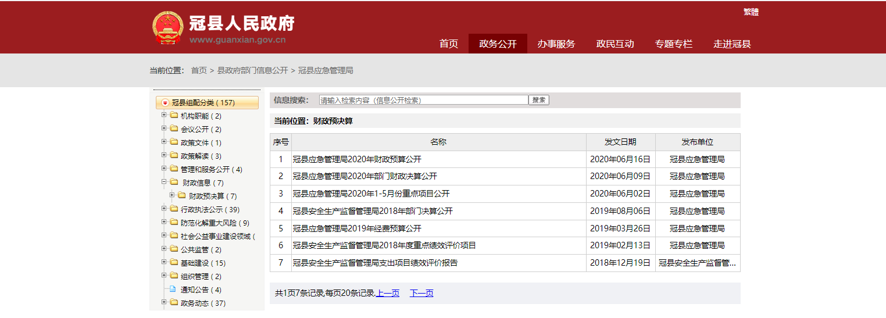886x318 pixels.
Task: Click 县政府部门信息公开 in the breadcrumb
Action: coord(252,70)
